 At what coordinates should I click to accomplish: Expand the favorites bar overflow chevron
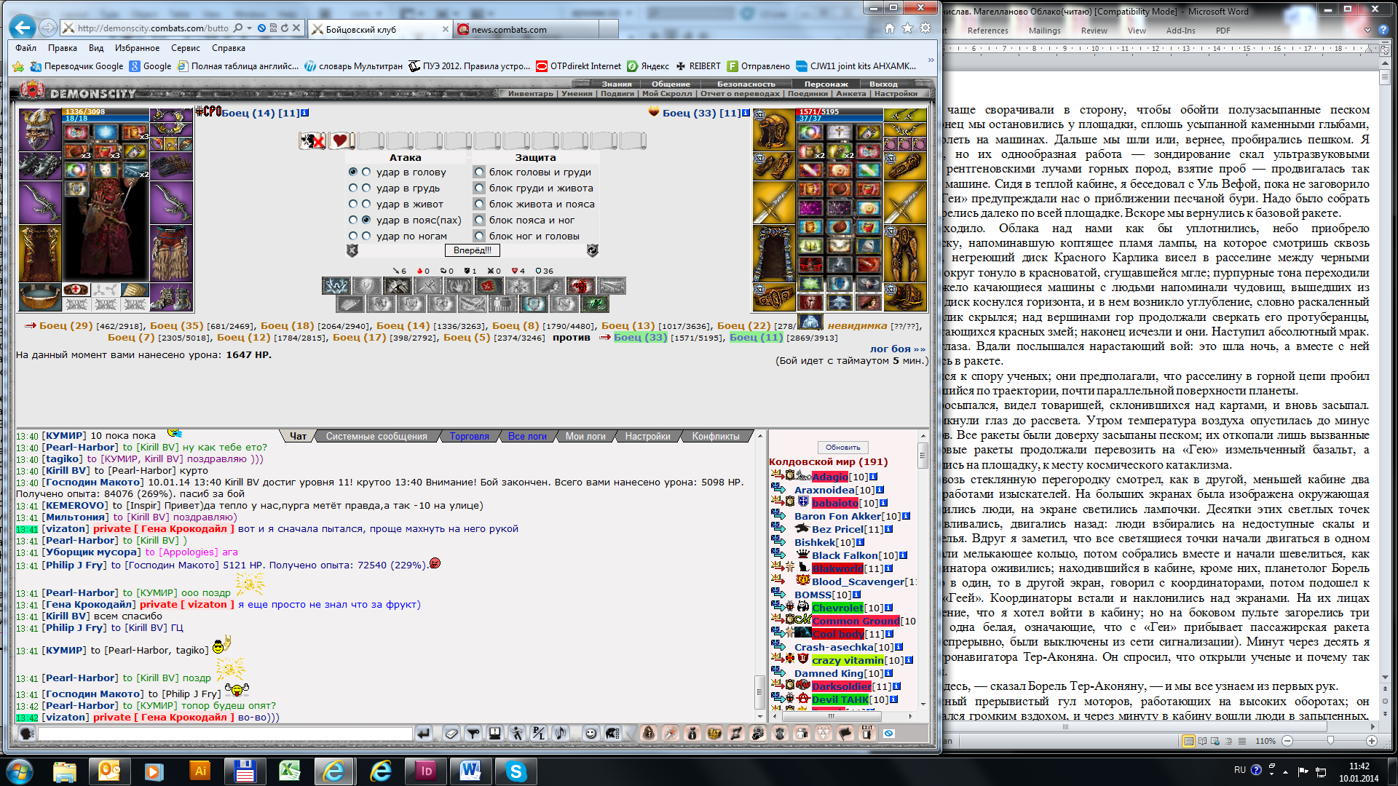(x=931, y=61)
